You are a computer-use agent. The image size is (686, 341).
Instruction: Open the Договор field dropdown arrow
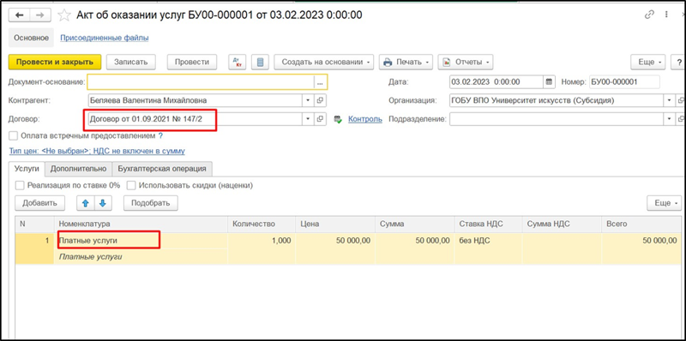309,119
